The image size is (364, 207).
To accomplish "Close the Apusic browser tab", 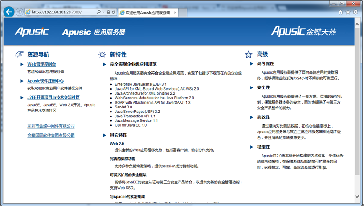I will click(x=175, y=12).
